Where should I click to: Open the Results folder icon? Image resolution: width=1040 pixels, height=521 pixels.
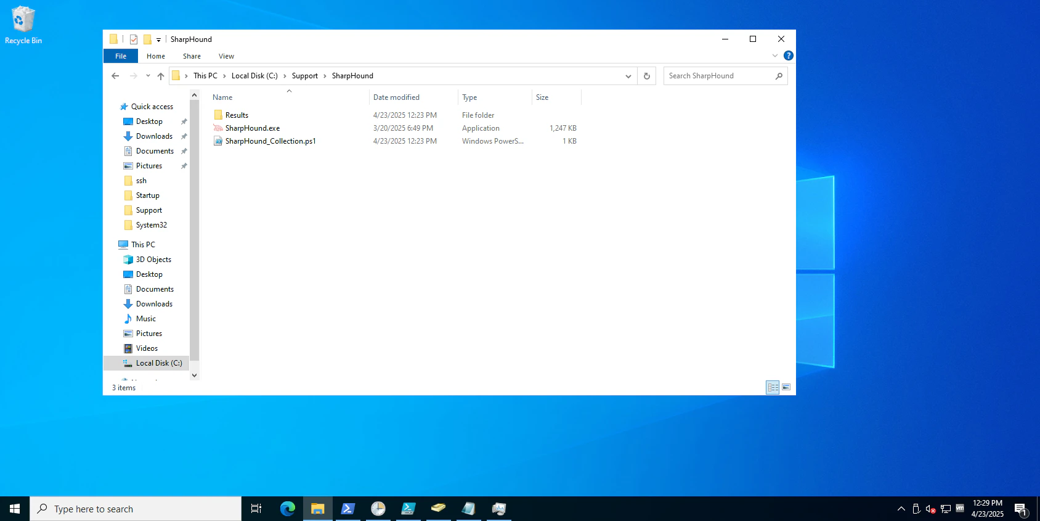(x=218, y=115)
